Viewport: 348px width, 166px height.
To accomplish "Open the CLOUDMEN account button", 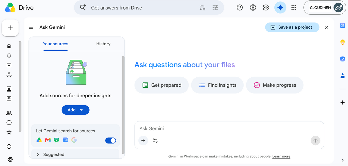I will 325,8.
